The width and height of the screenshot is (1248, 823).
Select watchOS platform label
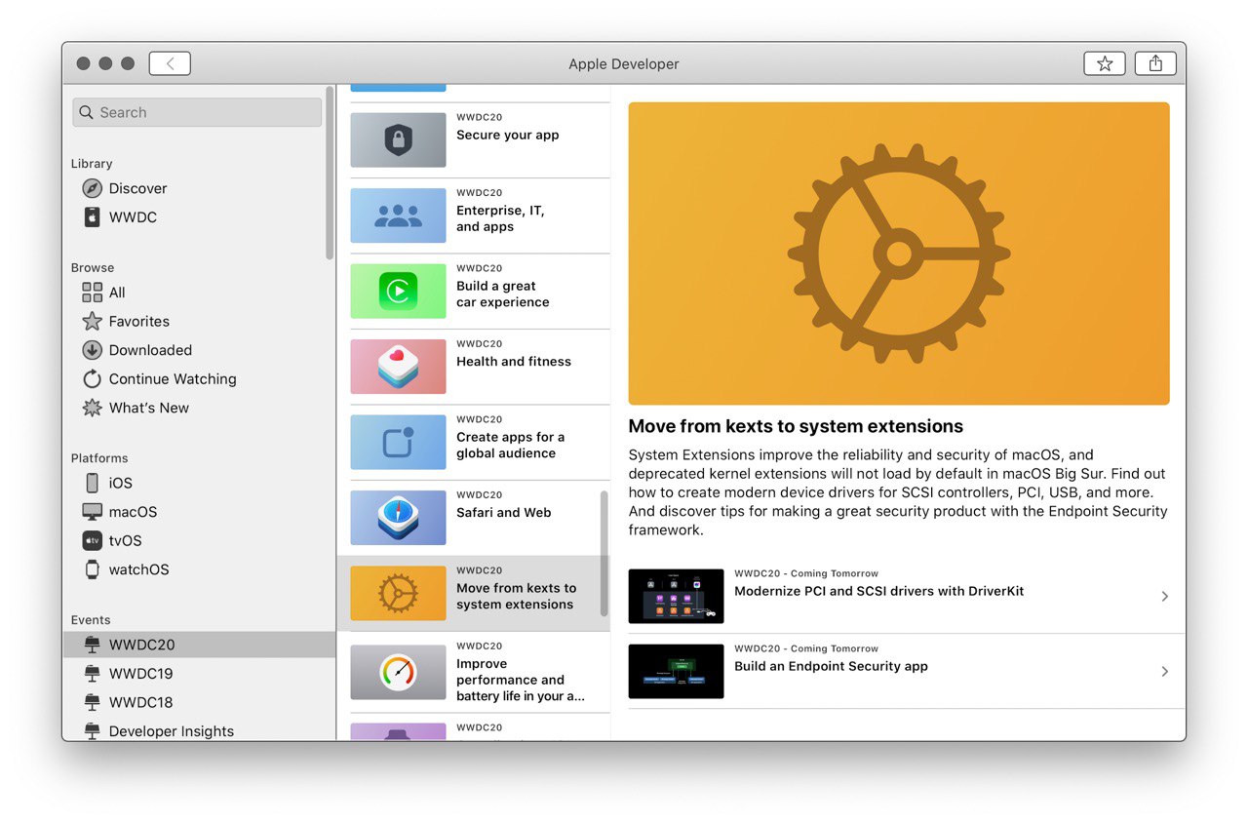(138, 569)
